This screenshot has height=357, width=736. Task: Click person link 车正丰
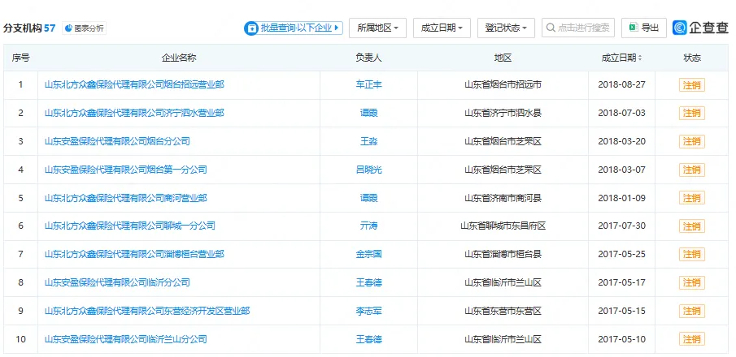(368, 84)
